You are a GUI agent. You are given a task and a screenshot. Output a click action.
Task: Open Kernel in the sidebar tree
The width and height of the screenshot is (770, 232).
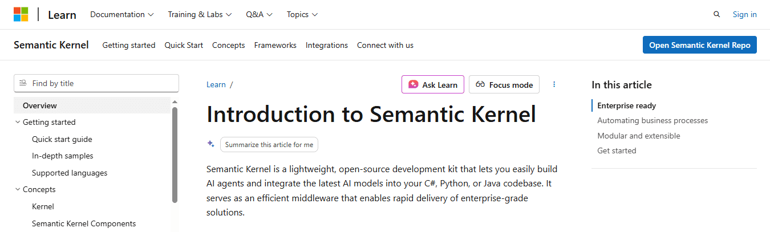coord(43,206)
